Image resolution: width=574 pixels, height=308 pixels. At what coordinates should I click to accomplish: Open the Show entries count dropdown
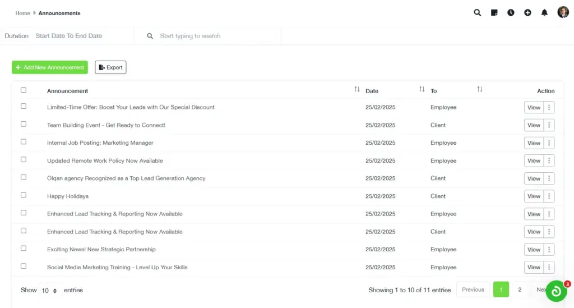point(49,291)
